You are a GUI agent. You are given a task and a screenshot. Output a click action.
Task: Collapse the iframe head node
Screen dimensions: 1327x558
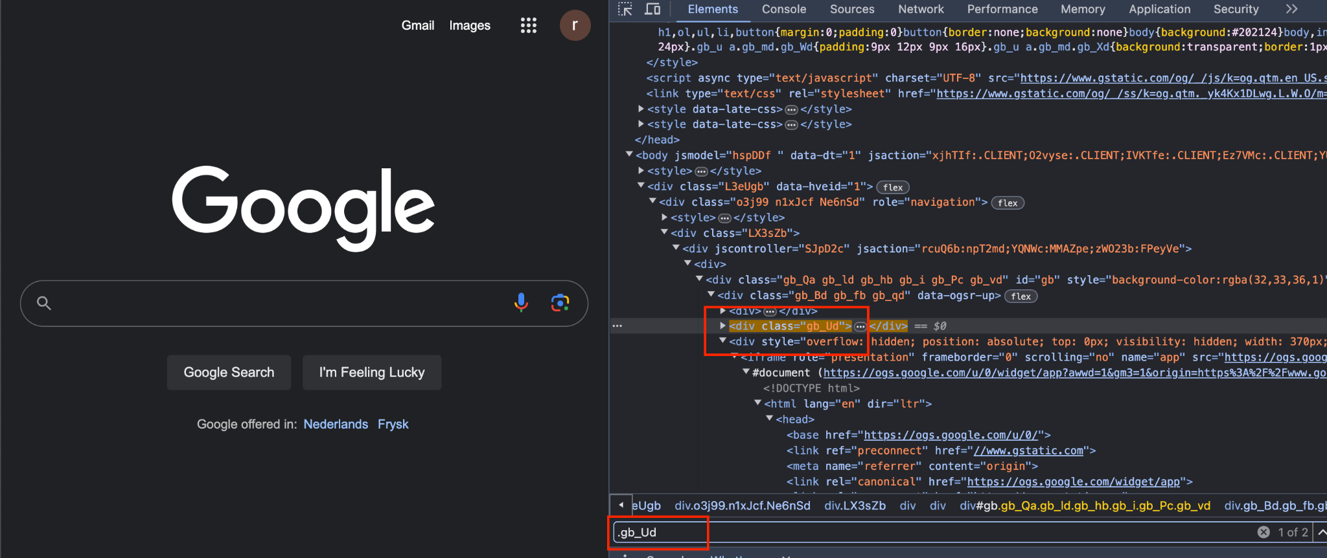coord(769,419)
